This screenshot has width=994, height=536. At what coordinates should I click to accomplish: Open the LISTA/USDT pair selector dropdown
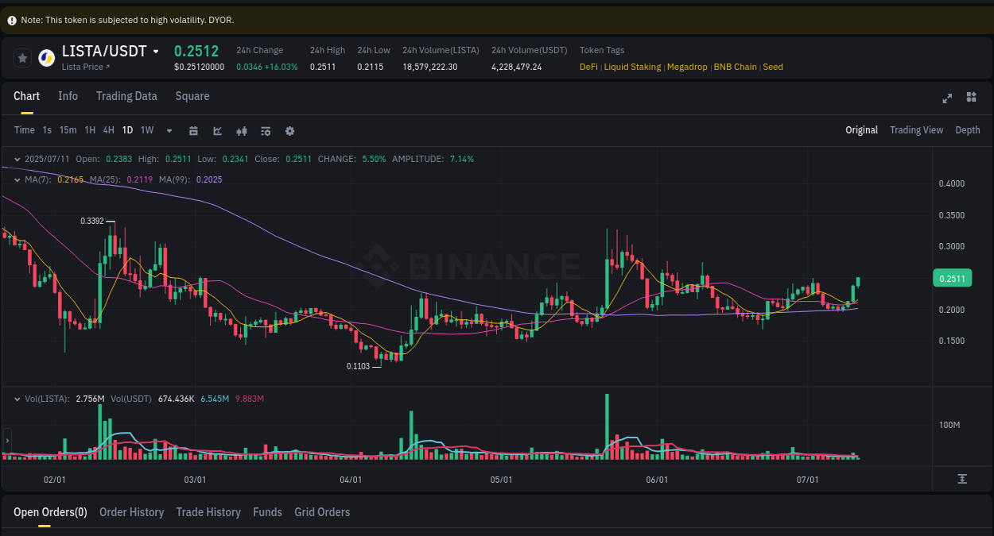point(156,50)
